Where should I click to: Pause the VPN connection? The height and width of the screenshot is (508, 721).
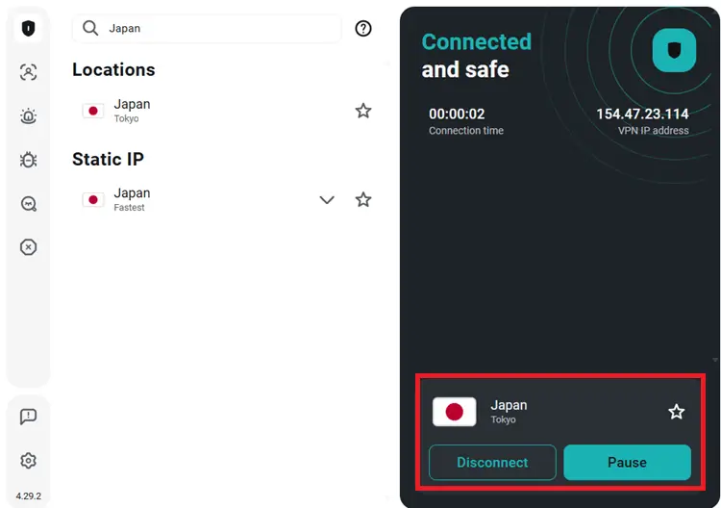pyautogui.click(x=627, y=463)
